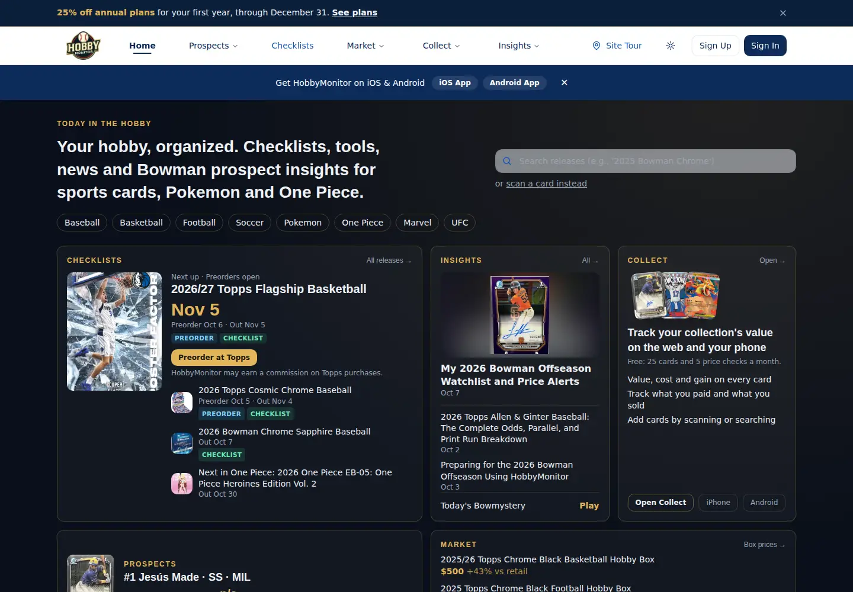Open All insights link

click(590, 260)
